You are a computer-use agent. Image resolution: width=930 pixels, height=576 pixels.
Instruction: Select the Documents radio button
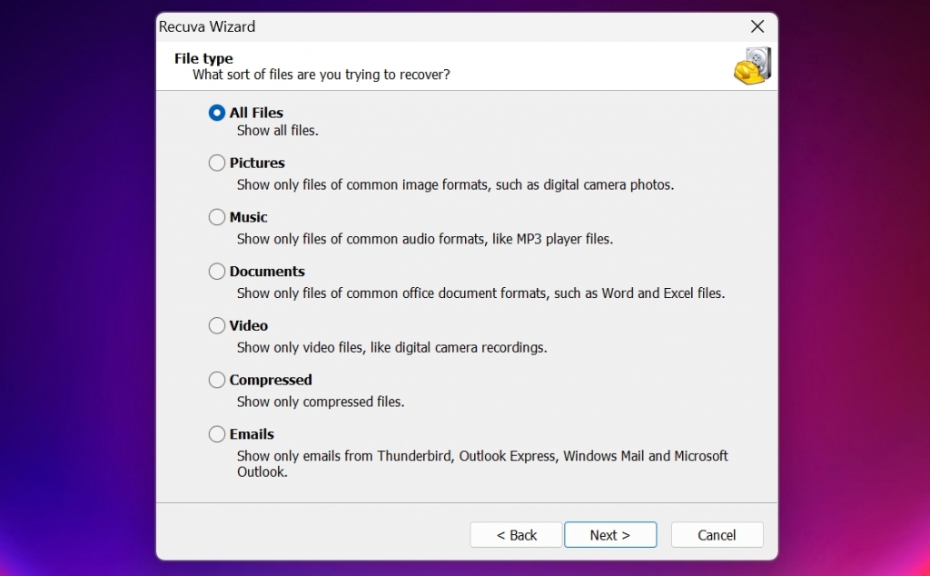(216, 271)
